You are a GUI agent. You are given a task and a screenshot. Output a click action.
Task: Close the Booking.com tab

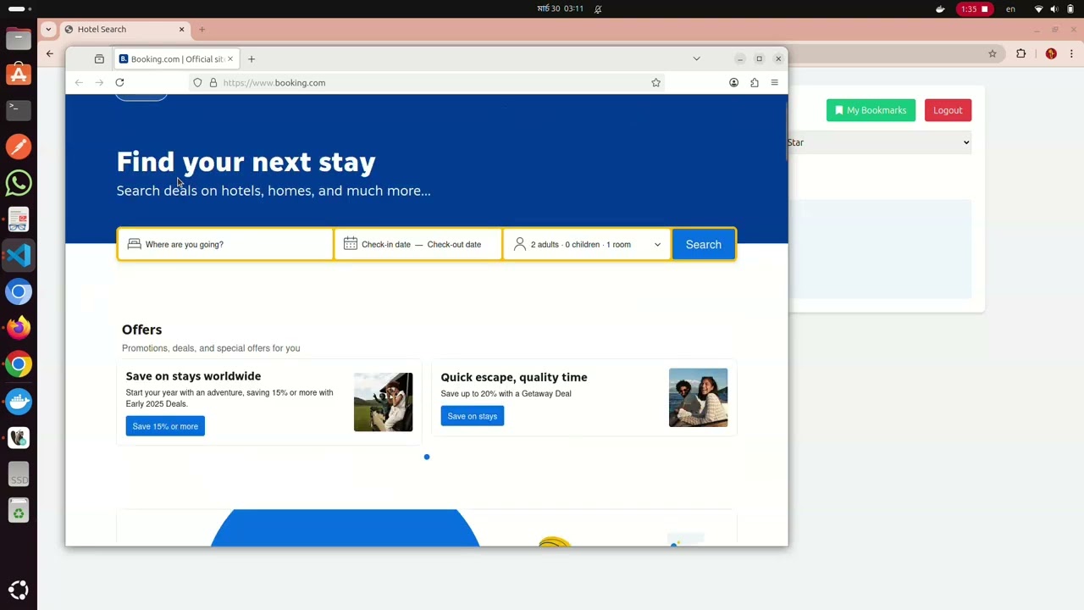click(x=230, y=58)
